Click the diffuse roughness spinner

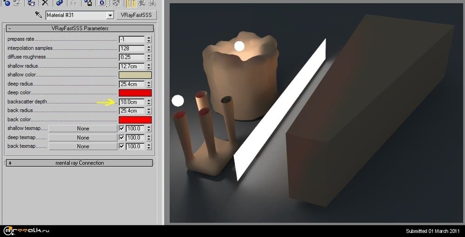tap(149, 57)
